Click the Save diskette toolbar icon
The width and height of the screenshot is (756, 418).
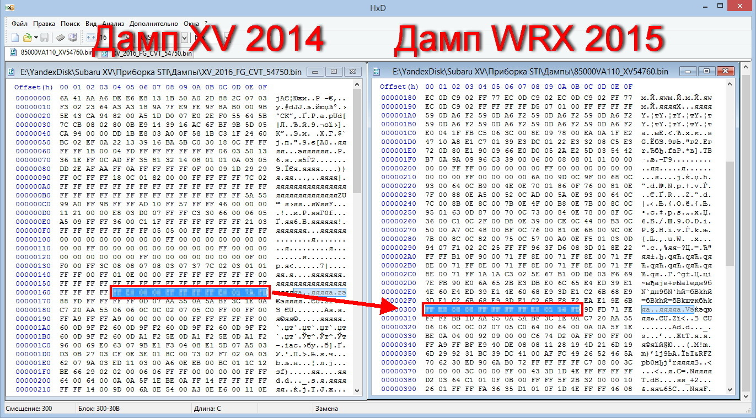pyautogui.click(x=44, y=37)
